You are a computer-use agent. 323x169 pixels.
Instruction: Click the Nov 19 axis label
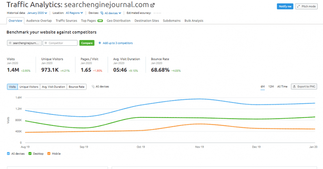199,147
